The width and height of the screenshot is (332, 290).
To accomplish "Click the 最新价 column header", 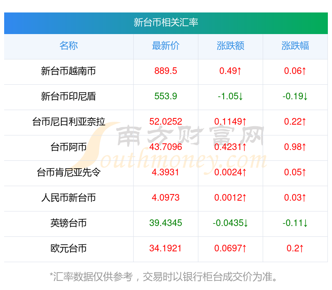I will 166,46.
